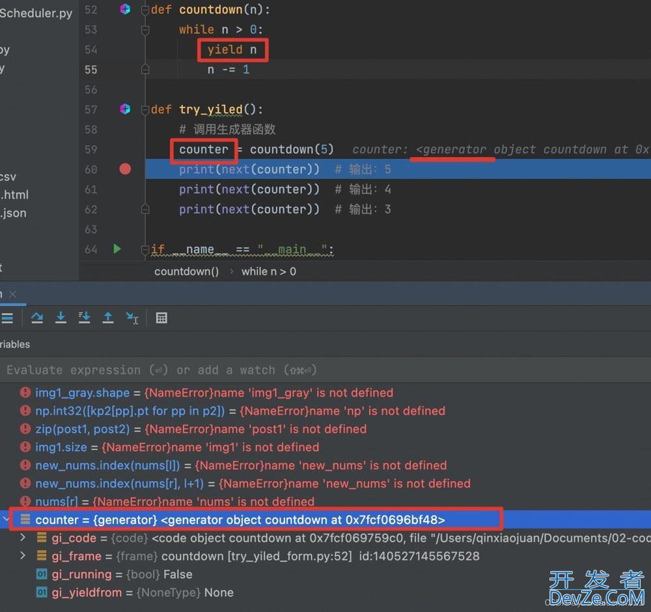Screen dimensions: 651x612
Task: Collapse the countdown function fold marker at line 52
Action: [145, 10]
